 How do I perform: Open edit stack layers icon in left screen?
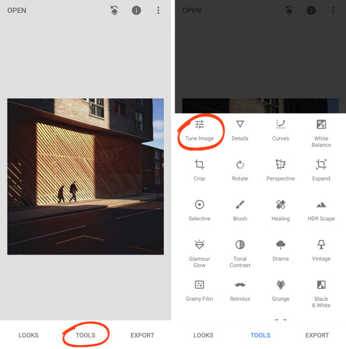pos(114,10)
